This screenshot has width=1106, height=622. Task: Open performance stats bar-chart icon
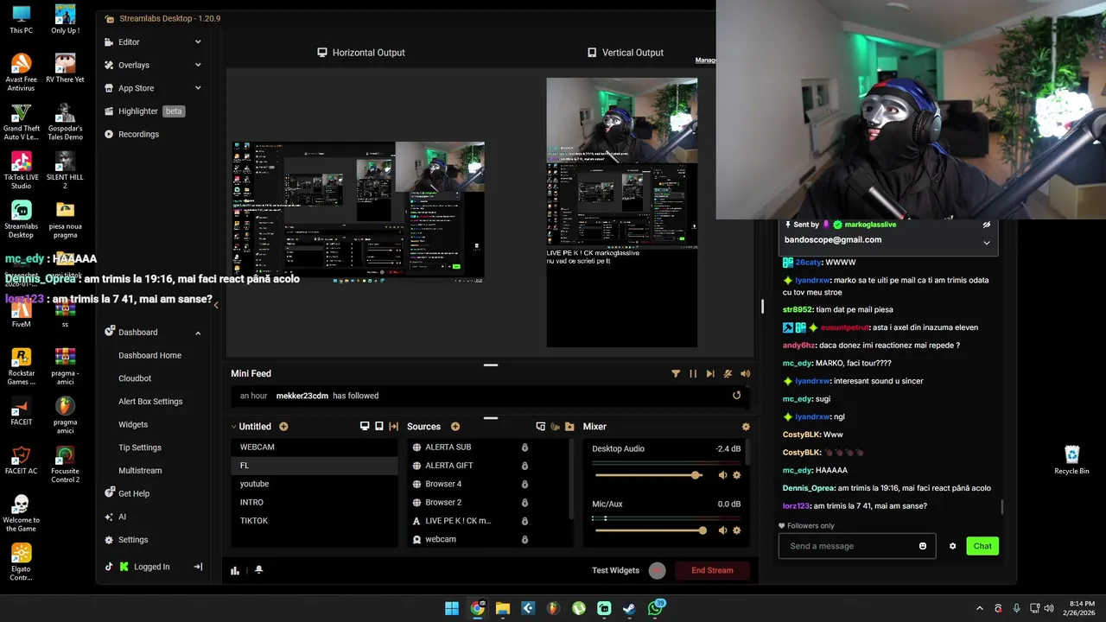(235, 570)
